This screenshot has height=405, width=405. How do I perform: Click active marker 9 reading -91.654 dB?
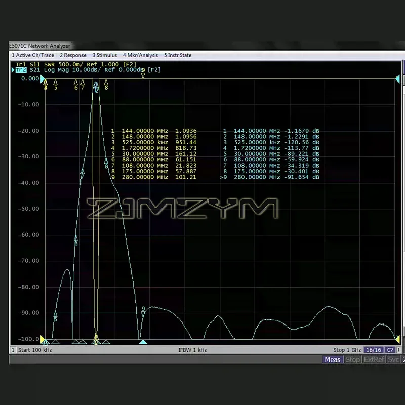click(302, 177)
